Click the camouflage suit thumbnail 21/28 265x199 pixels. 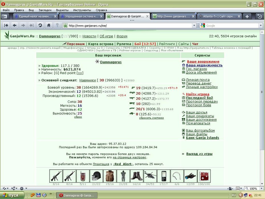point(123,176)
